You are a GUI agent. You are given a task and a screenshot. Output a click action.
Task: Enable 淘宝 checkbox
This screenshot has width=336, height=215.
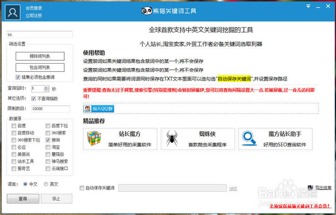point(48,147)
